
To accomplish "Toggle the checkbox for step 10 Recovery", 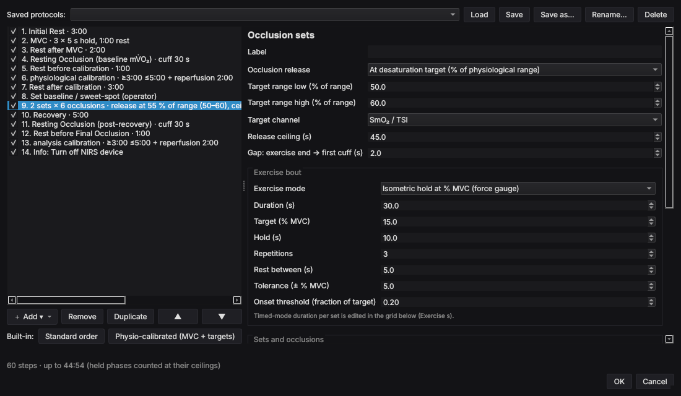I will [x=14, y=115].
